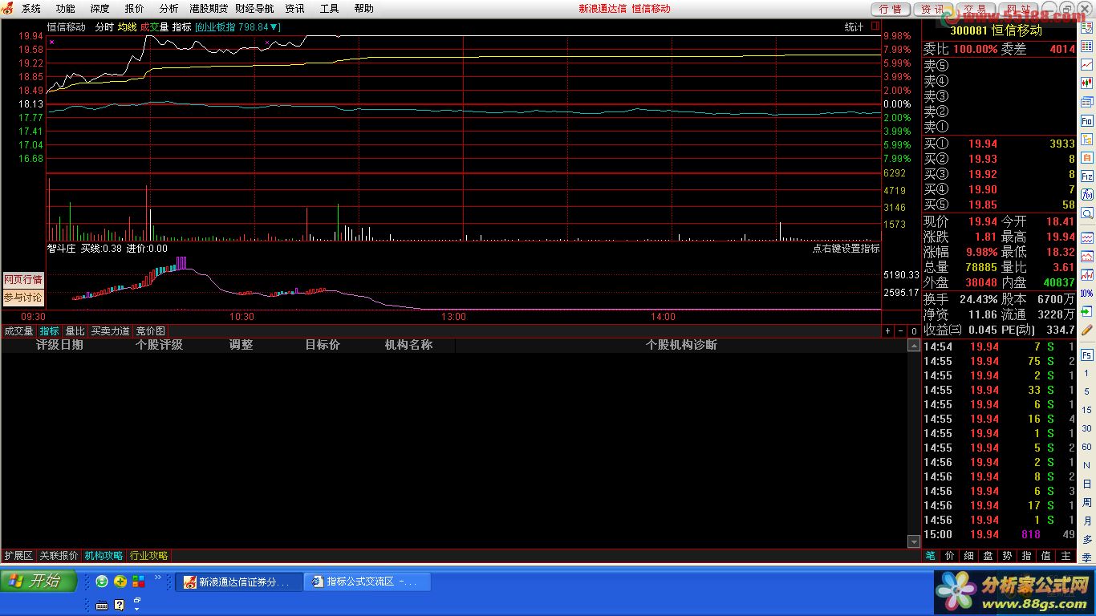Viewport: 1096px width, 616px height.
Task: Switch to the 买卖力道 tab
Action: pos(110,331)
